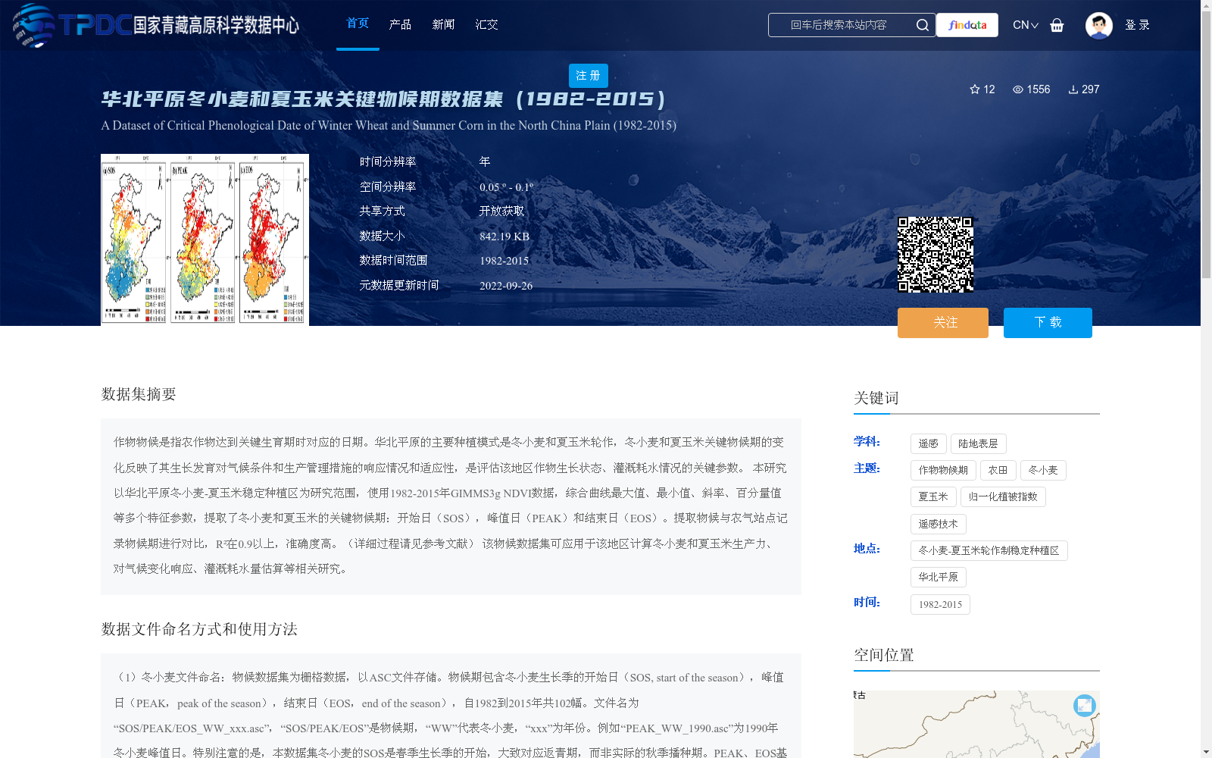Open the 汇交 menu
The height and width of the screenshot is (758, 1212).
click(486, 25)
